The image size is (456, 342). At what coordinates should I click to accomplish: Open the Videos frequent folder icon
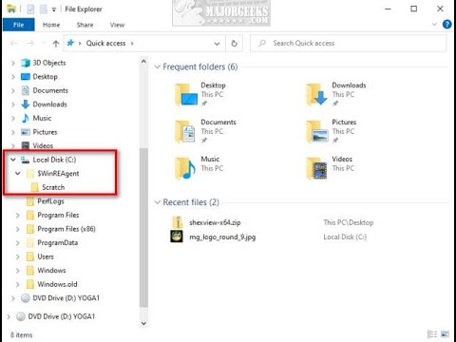pyautogui.click(x=316, y=168)
